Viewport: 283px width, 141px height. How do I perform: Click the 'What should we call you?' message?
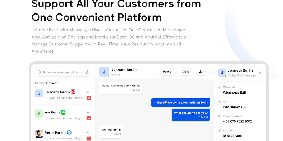click(x=191, y=115)
